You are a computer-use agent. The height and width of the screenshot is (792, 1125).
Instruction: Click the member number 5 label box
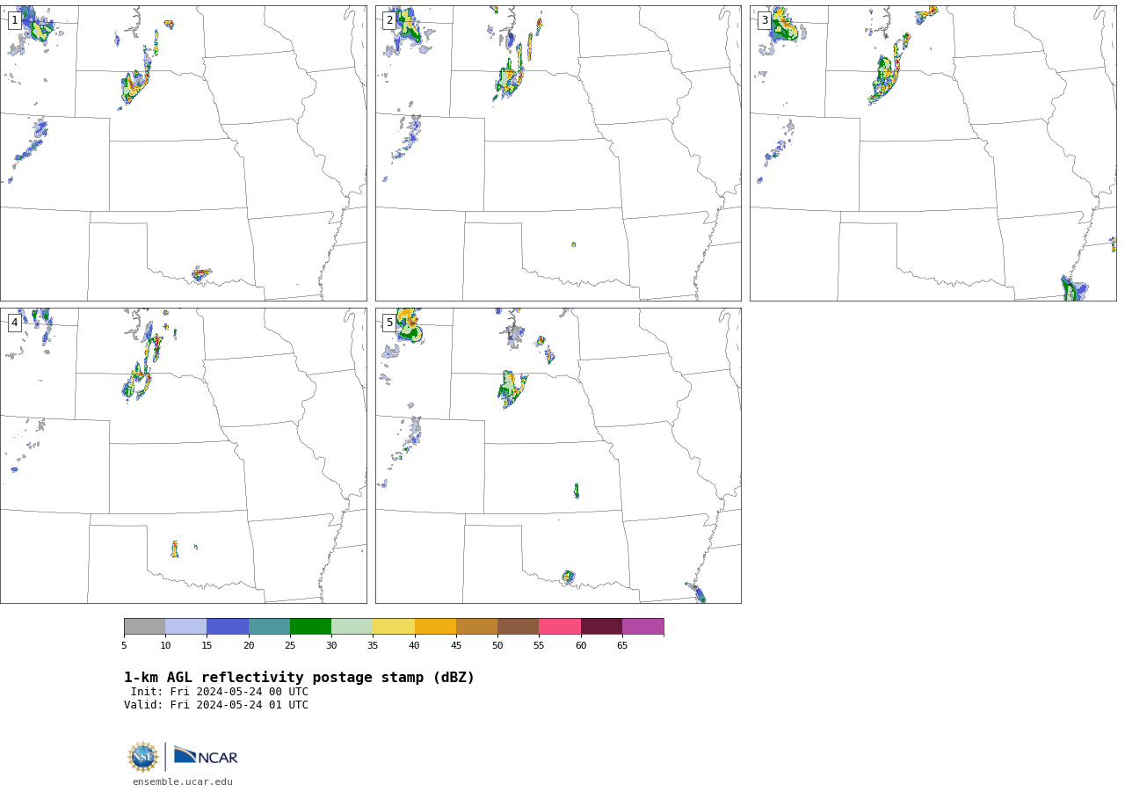coord(389,323)
